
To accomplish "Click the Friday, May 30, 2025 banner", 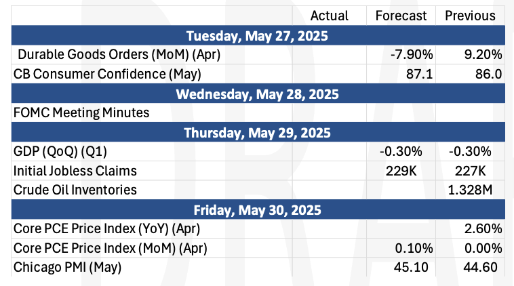I will coord(258,209).
